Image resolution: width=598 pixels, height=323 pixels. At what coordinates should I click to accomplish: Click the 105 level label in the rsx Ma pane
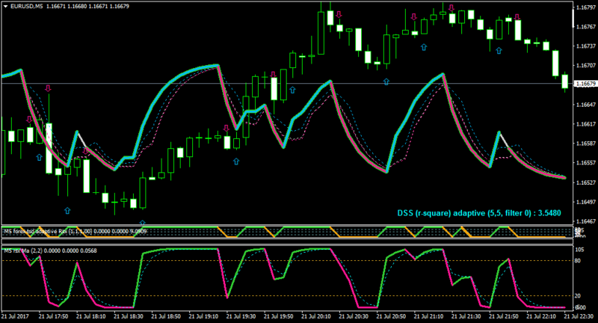pyautogui.click(x=579, y=250)
